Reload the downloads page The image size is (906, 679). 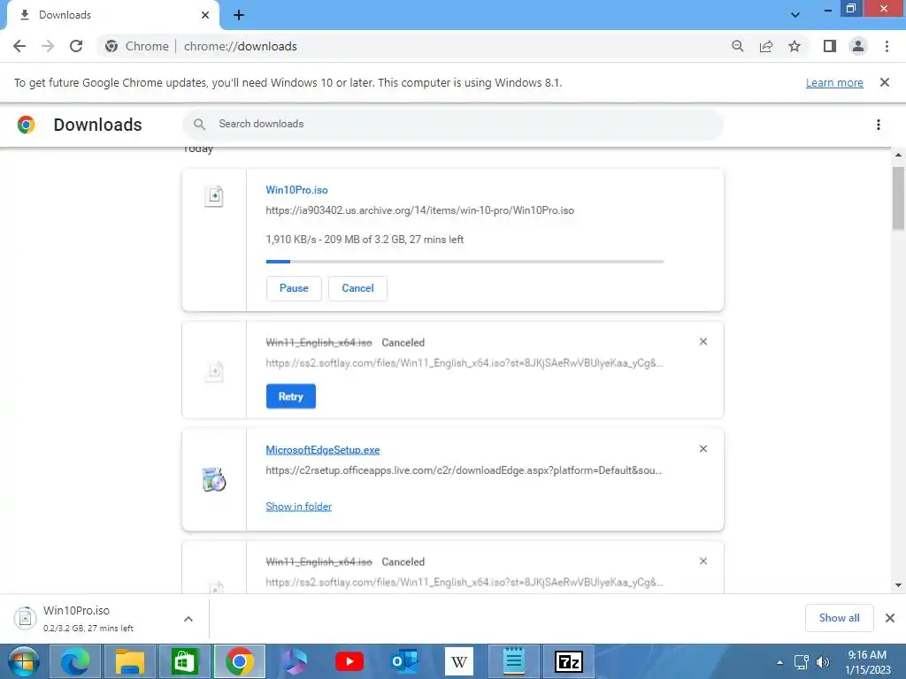pyautogui.click(x=76, y=46)
